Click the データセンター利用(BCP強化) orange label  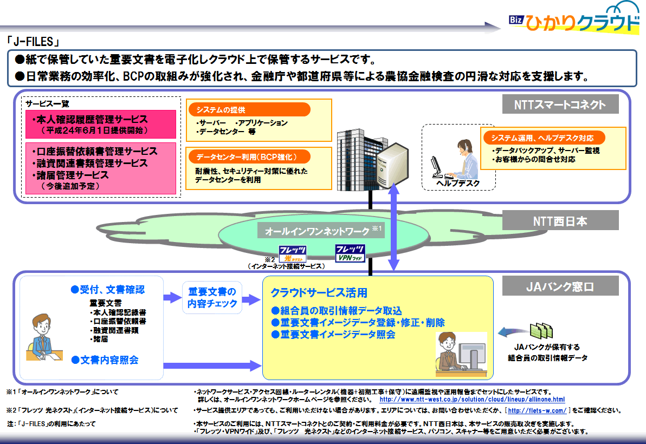(249, 157)
